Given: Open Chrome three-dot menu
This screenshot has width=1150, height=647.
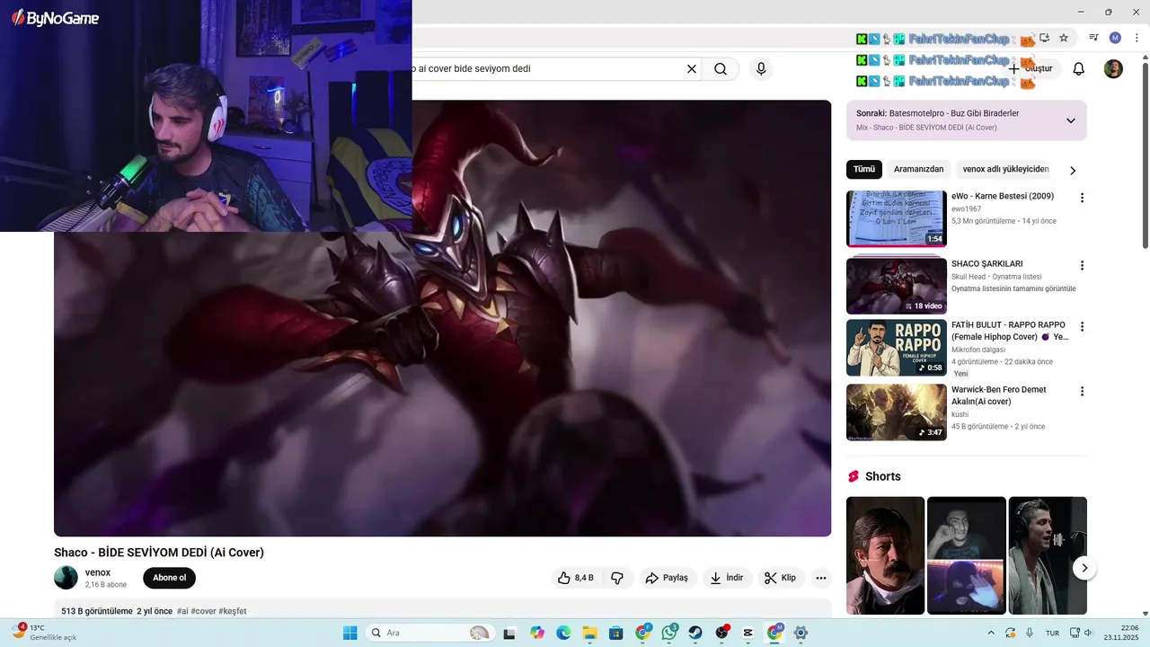Looking at the screenshot, I should tap(1137, 38).
